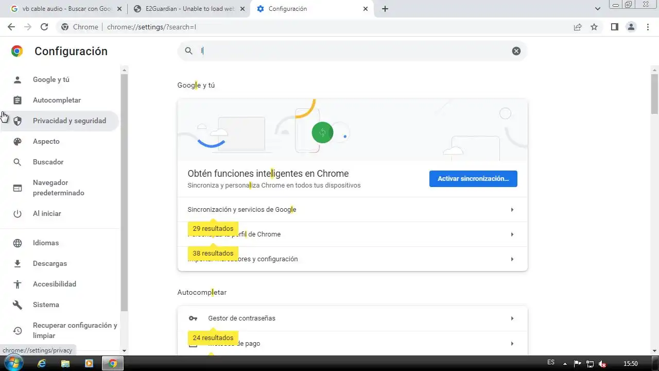This screenshot has height=371, width=659.
Task: Click the power icon beside Al iniciar
Action: click(x=18, y=213)
